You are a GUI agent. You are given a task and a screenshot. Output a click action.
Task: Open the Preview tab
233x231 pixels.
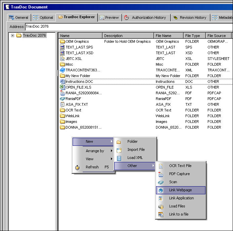tap(110, 18)
